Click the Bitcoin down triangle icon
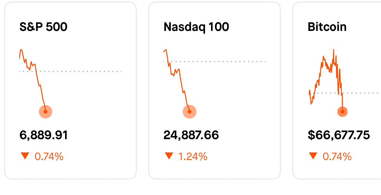The image size is (381, 195). pos(313,156)
